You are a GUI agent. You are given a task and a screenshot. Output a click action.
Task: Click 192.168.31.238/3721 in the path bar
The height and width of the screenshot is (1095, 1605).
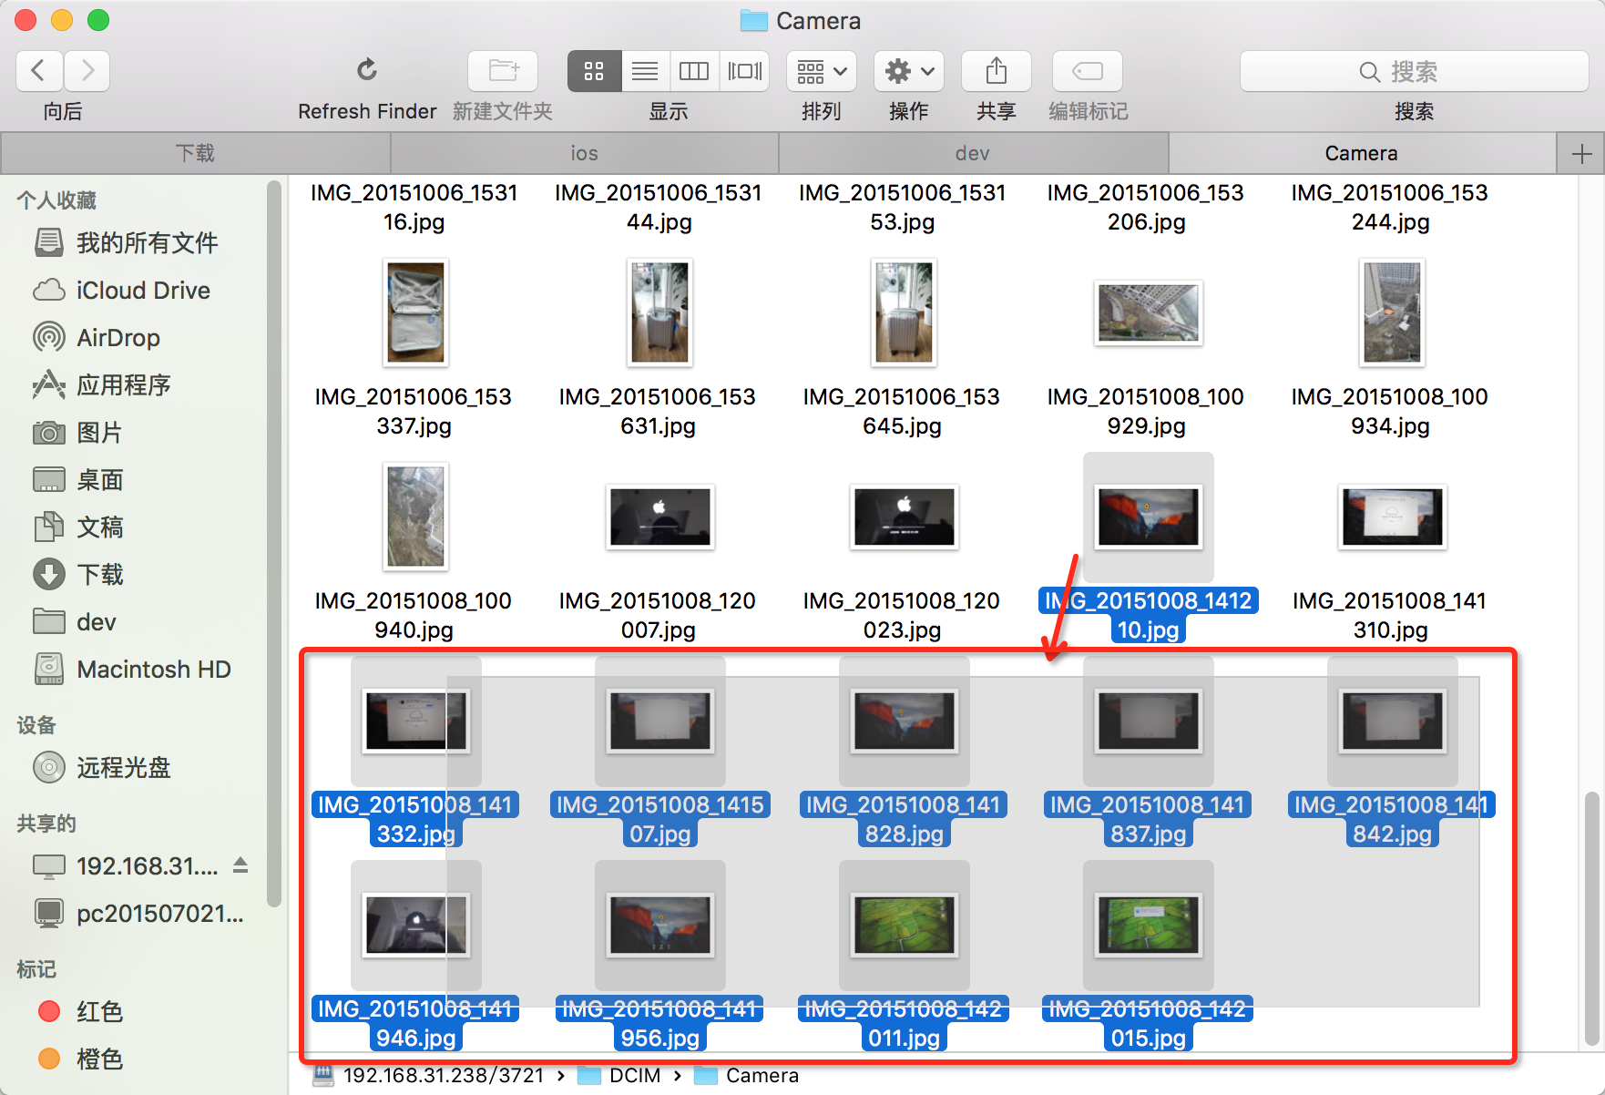(x=428, y=1076)
